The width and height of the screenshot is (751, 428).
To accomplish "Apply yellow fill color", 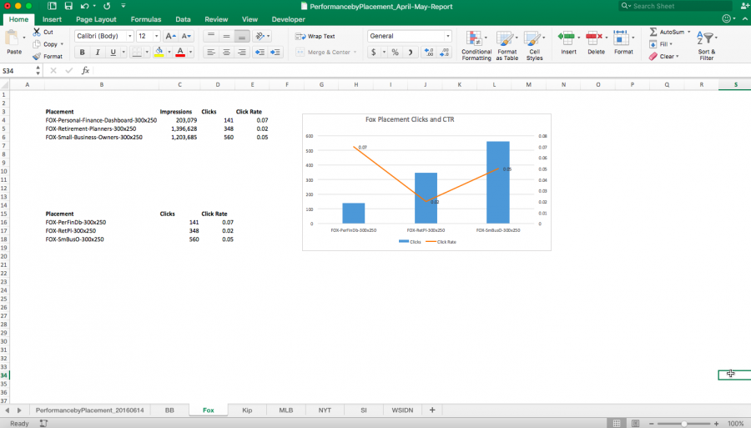I will pos(159,53).
